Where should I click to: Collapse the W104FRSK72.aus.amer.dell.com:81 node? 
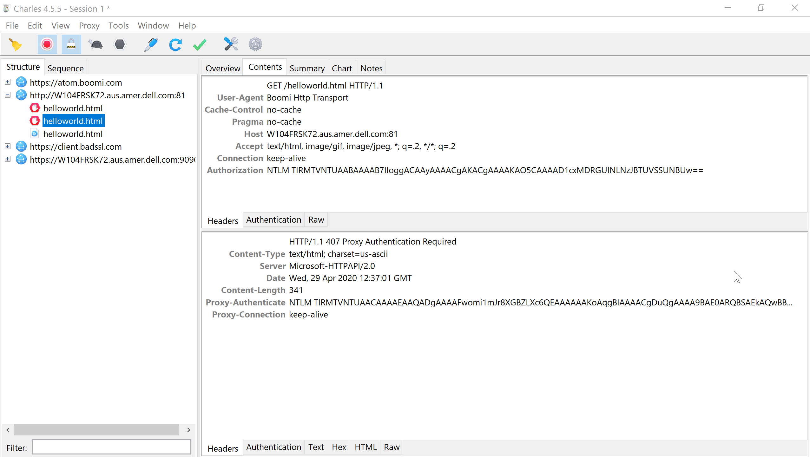coord(7,95)
